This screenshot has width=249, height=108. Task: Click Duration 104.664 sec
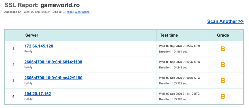click(173, 52)
